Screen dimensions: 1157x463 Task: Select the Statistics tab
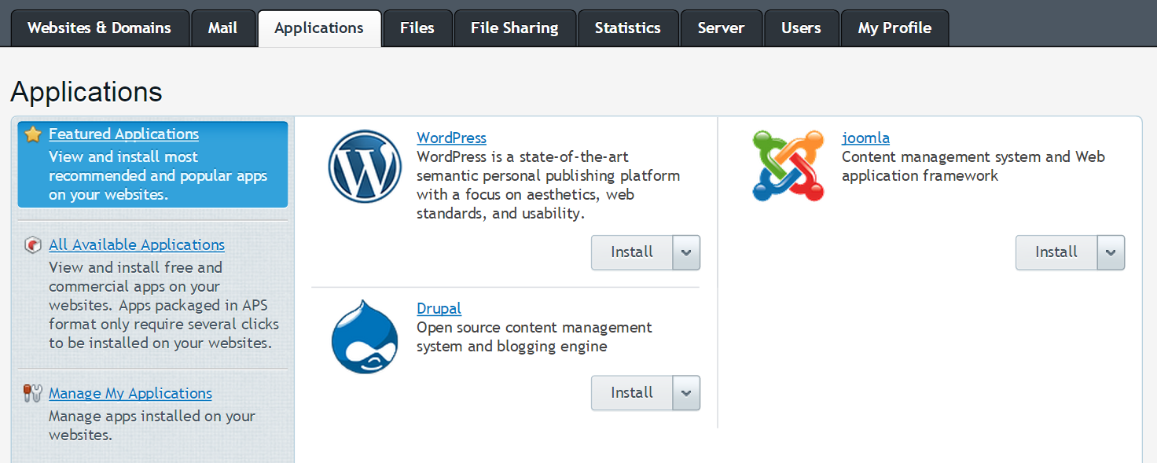[x=627, y=28]
